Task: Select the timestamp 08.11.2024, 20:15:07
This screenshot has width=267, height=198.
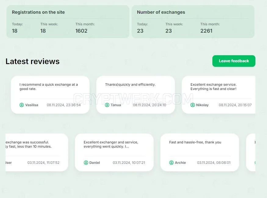Action: (235, 105)
